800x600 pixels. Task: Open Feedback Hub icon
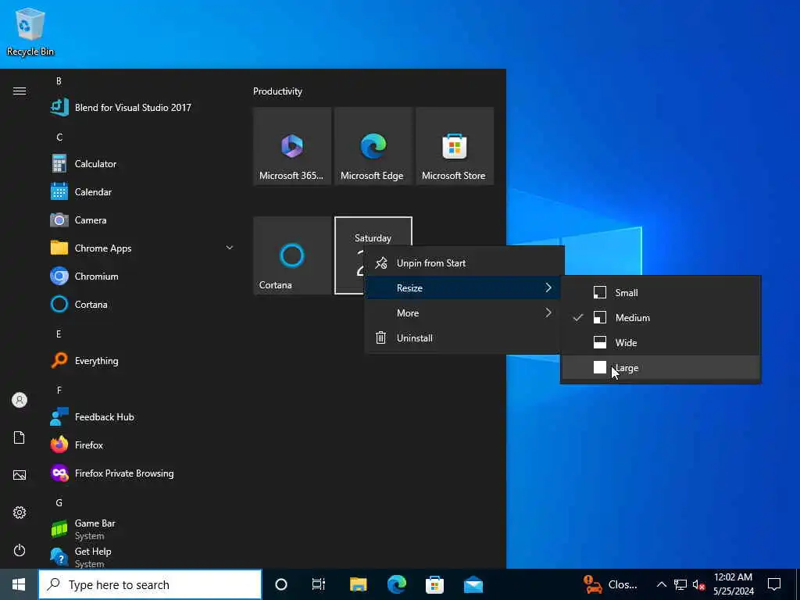coord(59,417)
